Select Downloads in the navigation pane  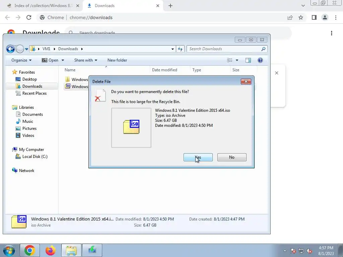[x=32, y=86]
